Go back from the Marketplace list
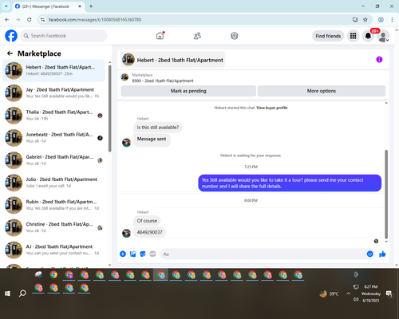Image resolution: width=399 pixels, height=319 pixels. pyautogui.click(x=10, y=53)
